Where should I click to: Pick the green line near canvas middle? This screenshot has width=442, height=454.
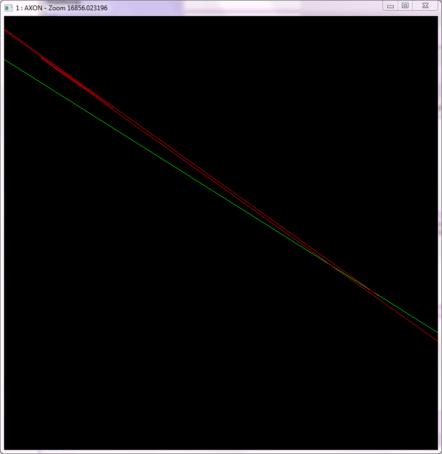pyautogui.click(x=217, y=192)
